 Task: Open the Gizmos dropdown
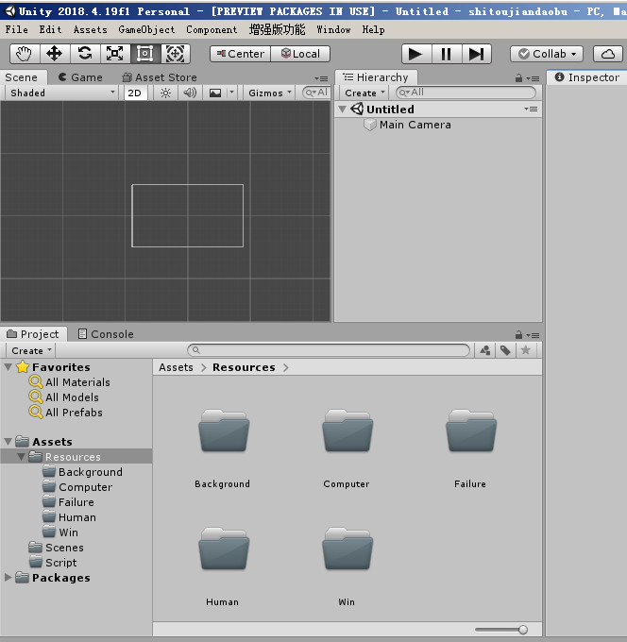(270, 93)
